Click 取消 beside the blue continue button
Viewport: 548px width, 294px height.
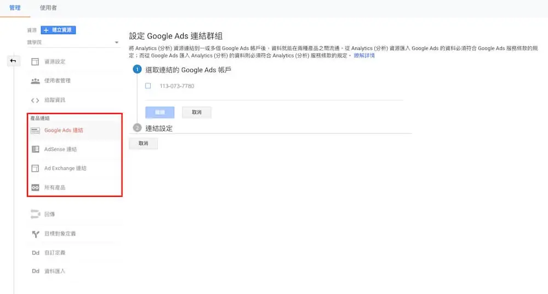[196, 112]
